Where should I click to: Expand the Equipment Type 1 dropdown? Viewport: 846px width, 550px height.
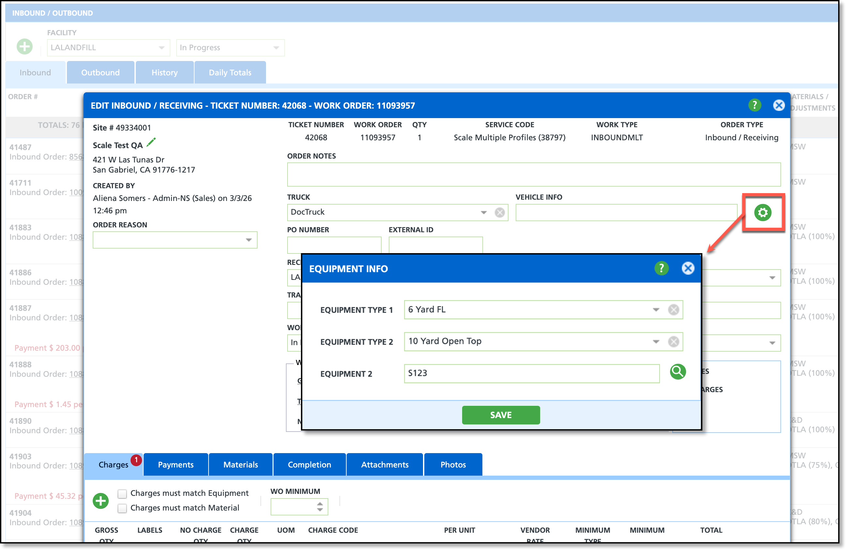click(656, 310)
